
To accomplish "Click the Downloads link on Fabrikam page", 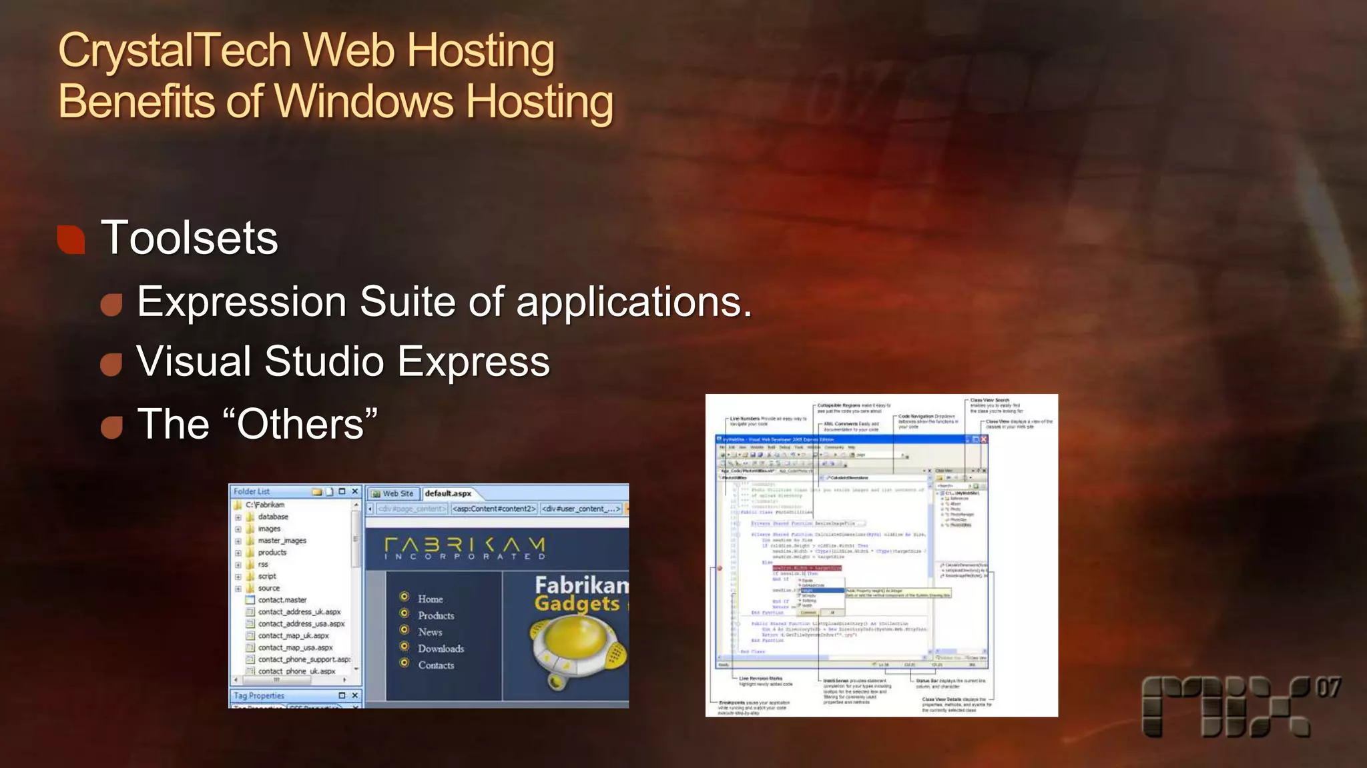I will click(441, 649).
